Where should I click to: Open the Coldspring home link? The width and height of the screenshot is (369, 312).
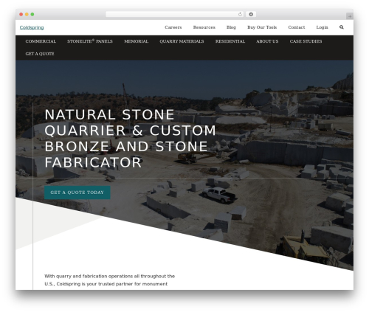coord(32,27)
